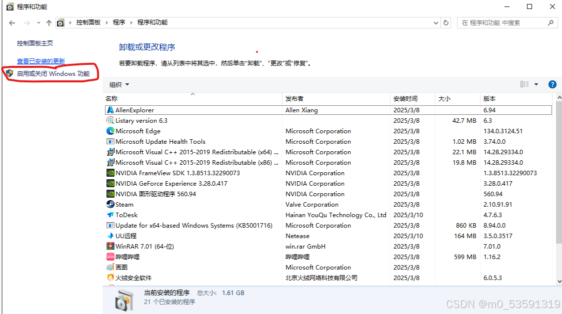The width and height of the screenshot is (562, 314).
Task: Click the vertical scrollbar thumb
Action: pos(559,173)
